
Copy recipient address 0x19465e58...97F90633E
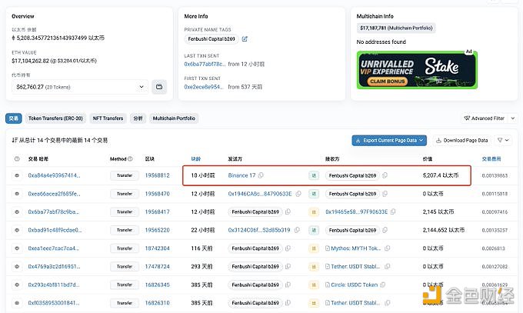(x=393, y=212)
